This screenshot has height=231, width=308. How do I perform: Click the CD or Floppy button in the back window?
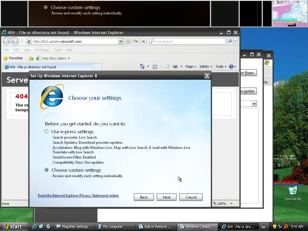click(x=249, y=73)
